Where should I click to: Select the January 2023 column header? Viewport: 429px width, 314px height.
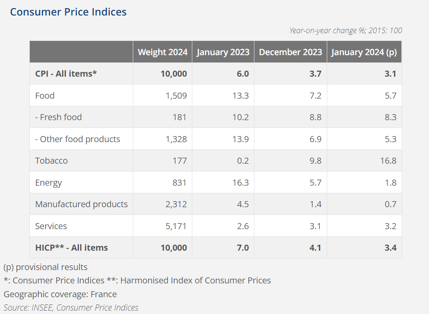pos(223,52)
